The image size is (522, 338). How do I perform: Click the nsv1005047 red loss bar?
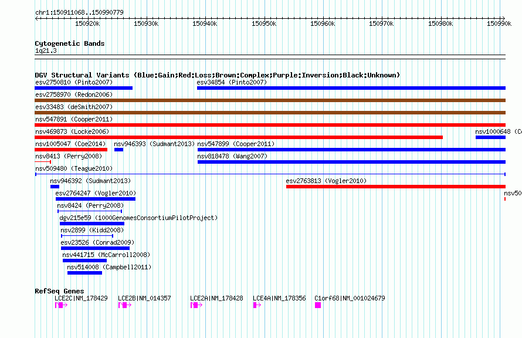point(71,150)
